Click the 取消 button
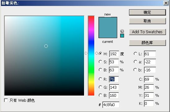The image size is (170, 112). click(x=147, y=21)
